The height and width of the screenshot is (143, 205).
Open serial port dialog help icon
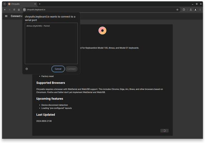27,69
